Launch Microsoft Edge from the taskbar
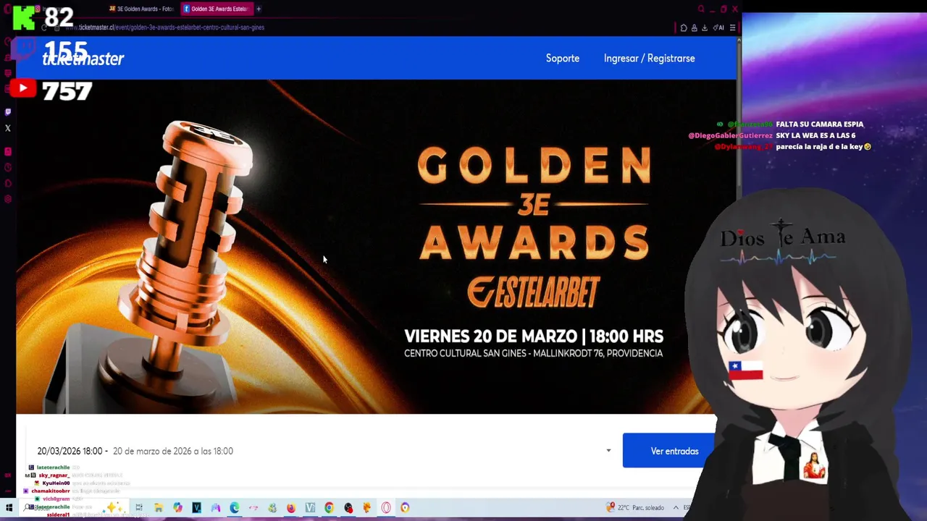Viewport: 927px width, 521px height. (235, 508)
